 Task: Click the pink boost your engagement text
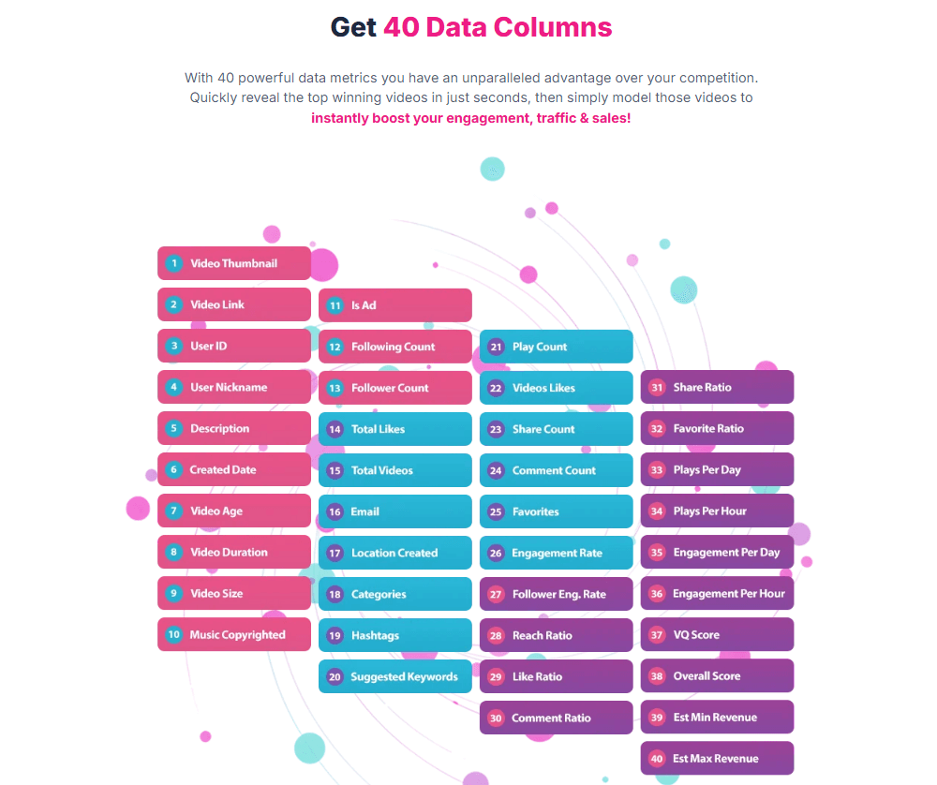(x=471, y=118)
